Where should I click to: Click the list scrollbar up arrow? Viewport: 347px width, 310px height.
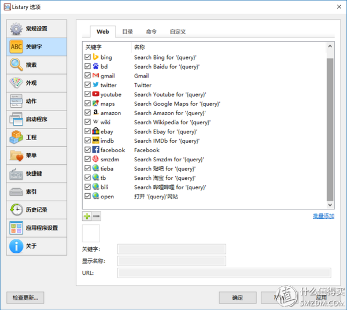(x=330, y=46)
